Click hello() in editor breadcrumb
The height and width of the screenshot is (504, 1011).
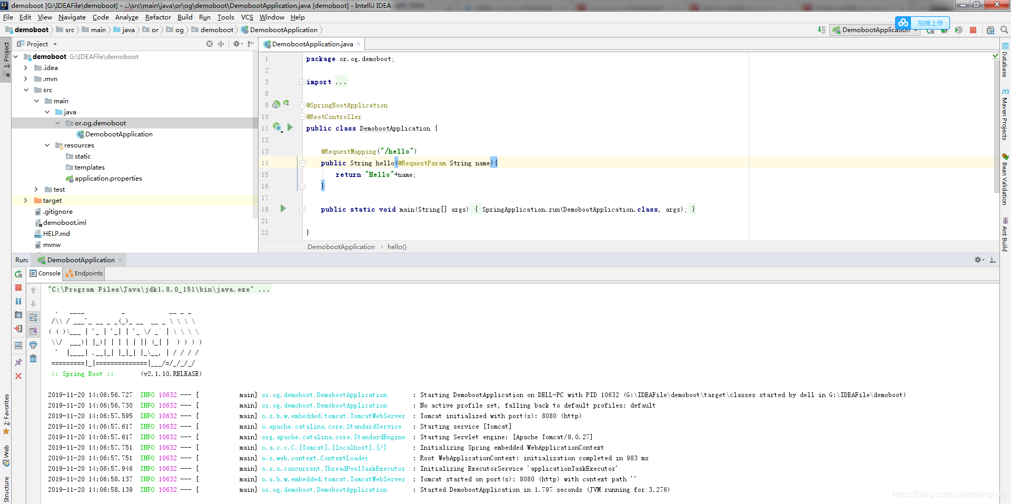pyautogui.click(x=397, y=246)
